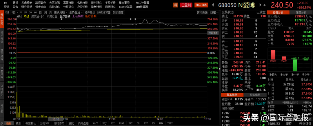Switch to 股本信息 tab
Screen dimensions: 313x126
pos(255,95)
